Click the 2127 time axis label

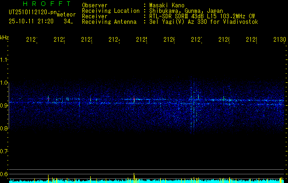[x=196, y=40]
